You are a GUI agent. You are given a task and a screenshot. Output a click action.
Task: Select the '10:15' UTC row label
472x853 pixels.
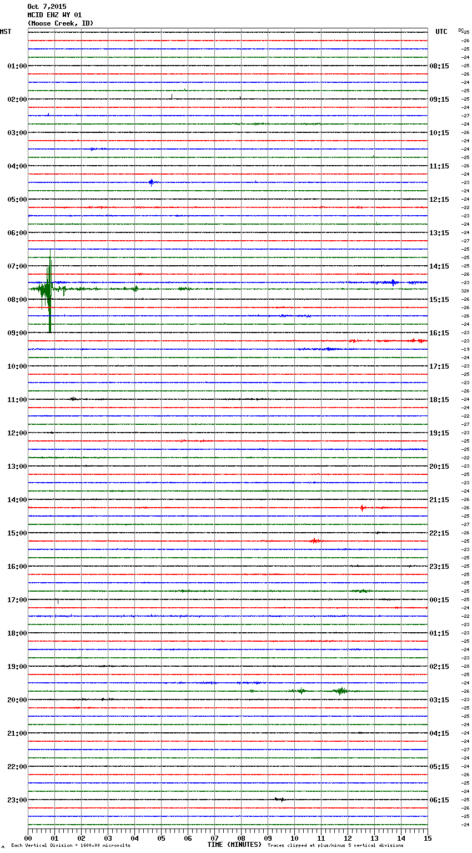[439, 132]
